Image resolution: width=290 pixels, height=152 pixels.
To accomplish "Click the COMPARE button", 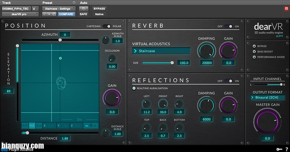I will click(x=66, y=14).
